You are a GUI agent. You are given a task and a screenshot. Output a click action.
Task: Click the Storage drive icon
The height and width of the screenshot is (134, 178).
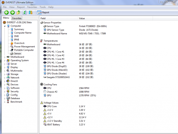coord(8,74)
